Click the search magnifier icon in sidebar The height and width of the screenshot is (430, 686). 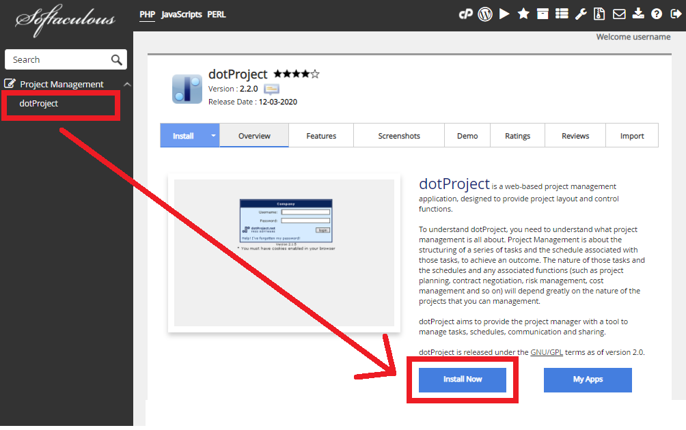click(117, 59)
